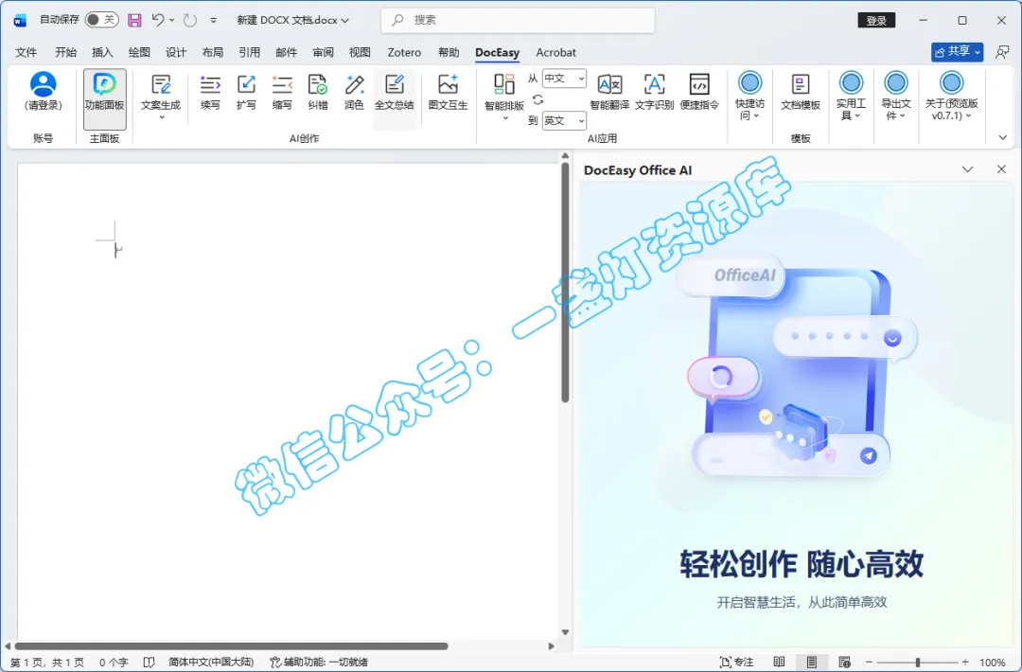
Task: Switch to Web Layout view icon
Action: pyautogui.click(x=845, y=663)
